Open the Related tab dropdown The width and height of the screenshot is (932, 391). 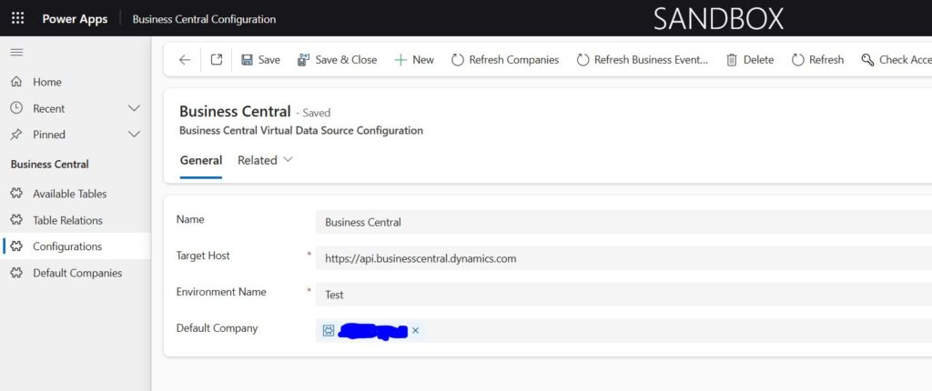coord(265,160)
